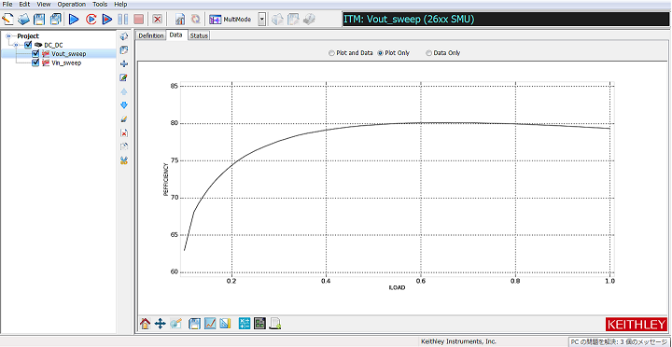Click the save disk icon below plot
This screenshot has height=347, width=672.
click(195, 324)
